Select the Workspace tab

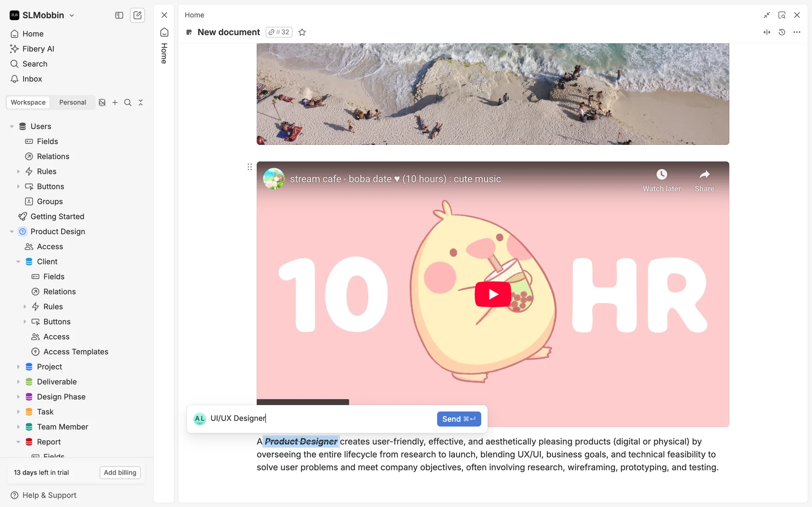click(28, 103)
